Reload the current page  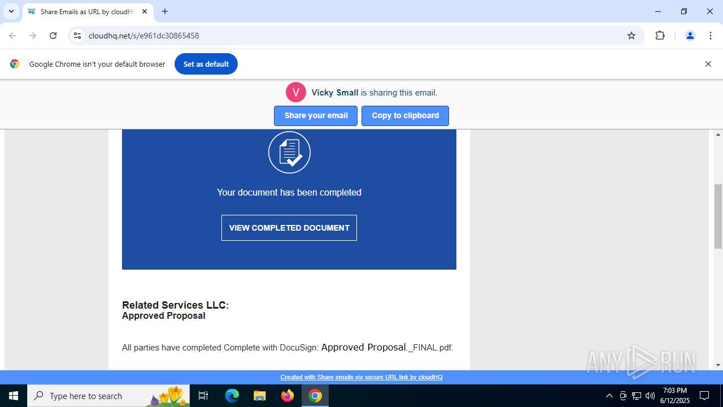53,36
